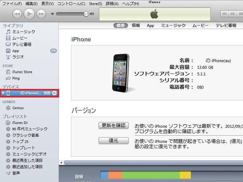Select the iPhone device icon in sidebar
243x182 pixels.
click(x=8, y=93)
